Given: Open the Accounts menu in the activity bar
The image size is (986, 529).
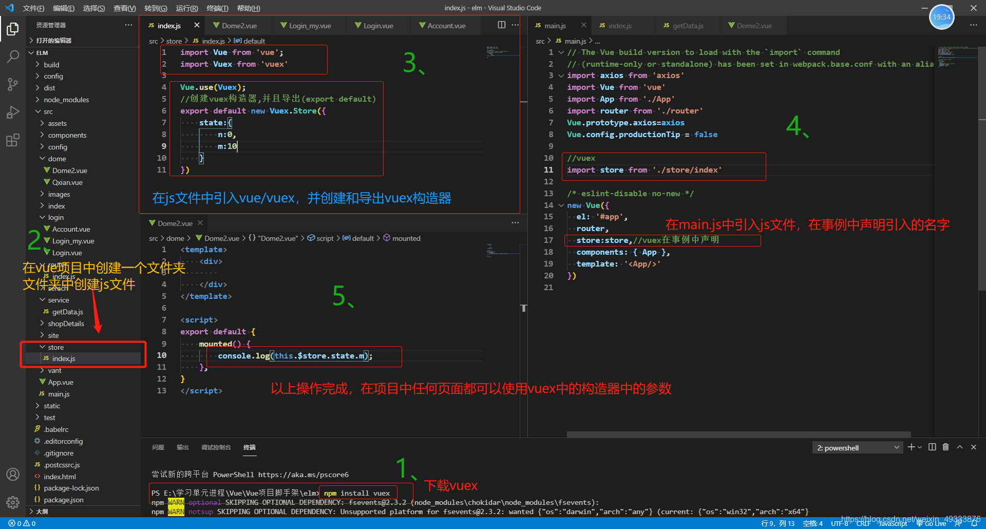Looking at the screenshot, I should [13, 475].
